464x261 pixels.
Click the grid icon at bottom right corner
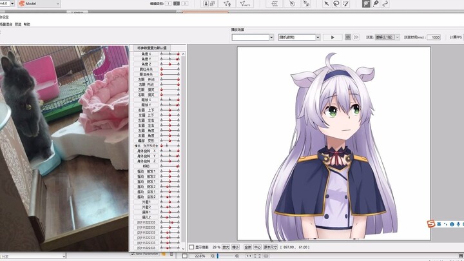coord(461,256)
